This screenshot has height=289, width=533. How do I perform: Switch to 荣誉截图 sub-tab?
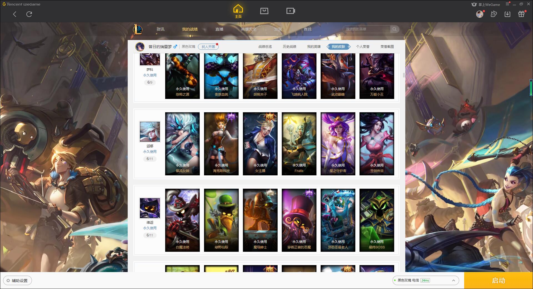click(x=387, y=47)
